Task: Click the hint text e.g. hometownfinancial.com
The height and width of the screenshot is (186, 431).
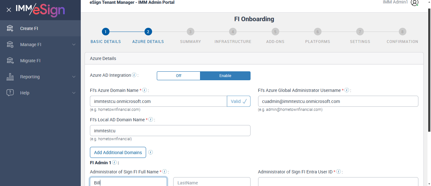Action: 115,110
